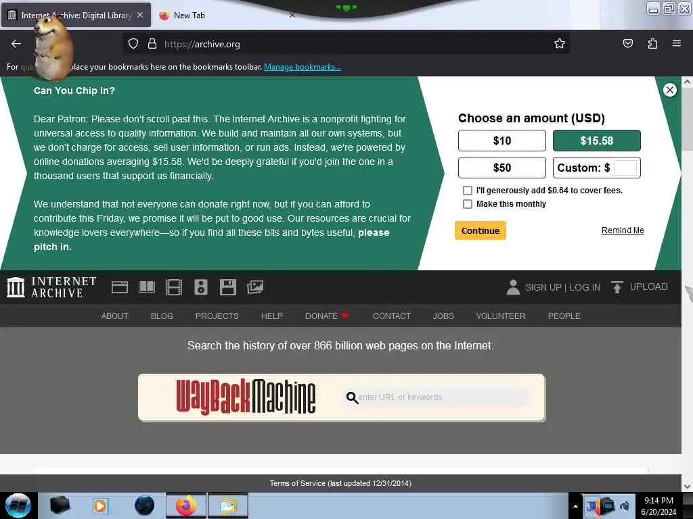Open Firefox hamburger application menu
This screenshot has height=519, width=693.
(x=677, y=43)
